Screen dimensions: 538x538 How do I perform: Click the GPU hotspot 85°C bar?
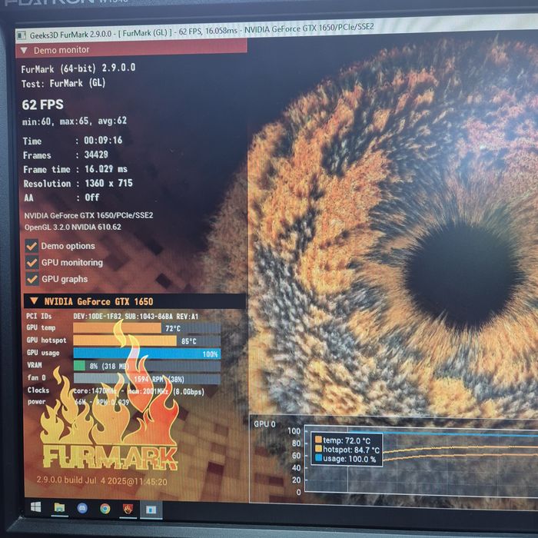(x=147, y=340)
